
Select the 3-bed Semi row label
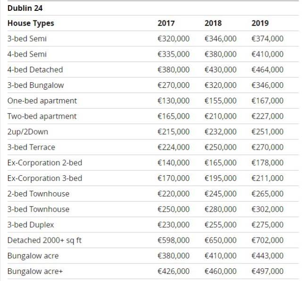(x=27, y=39)
